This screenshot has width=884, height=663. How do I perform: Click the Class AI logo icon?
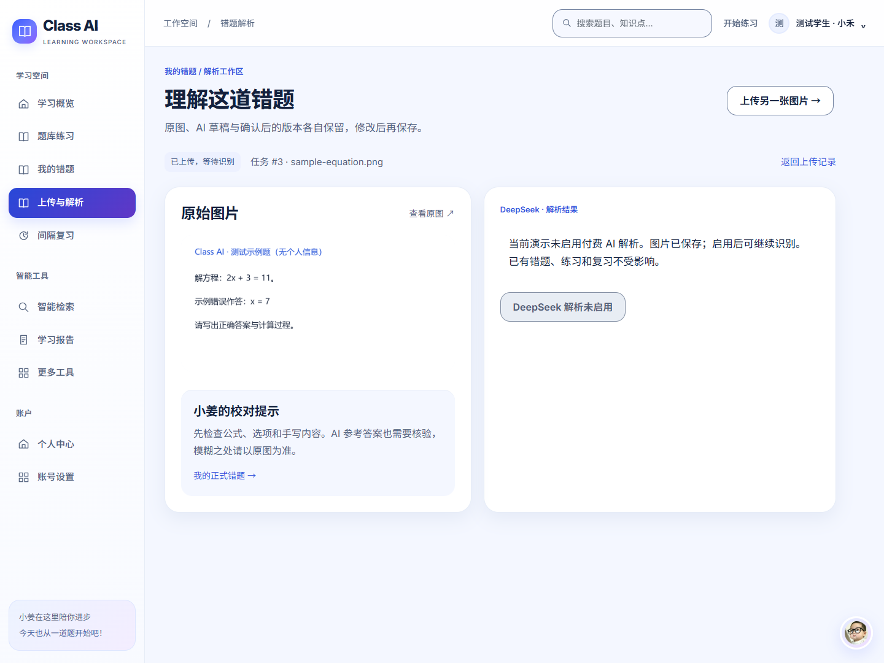pyautogui.click(x=25, y=31)
